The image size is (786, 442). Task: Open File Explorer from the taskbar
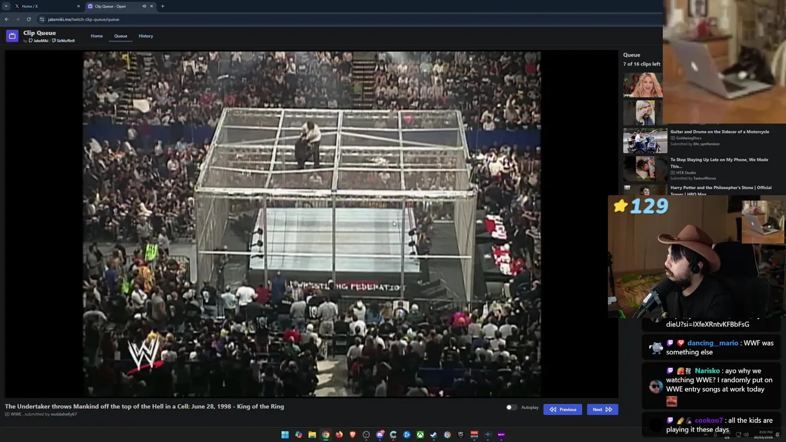pyautogui.click(x=312, y=435)
